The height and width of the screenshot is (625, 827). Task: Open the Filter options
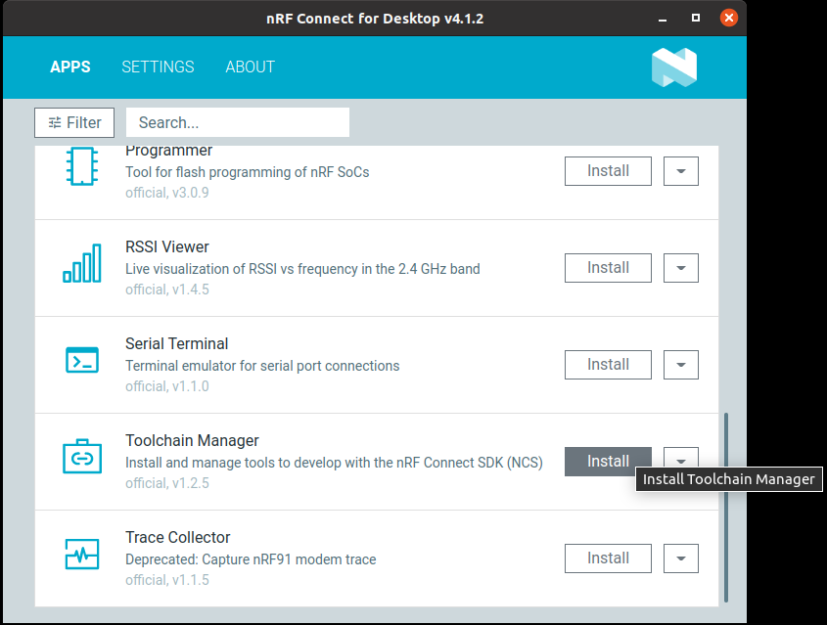pyautogui.click(x=74, y=123)
